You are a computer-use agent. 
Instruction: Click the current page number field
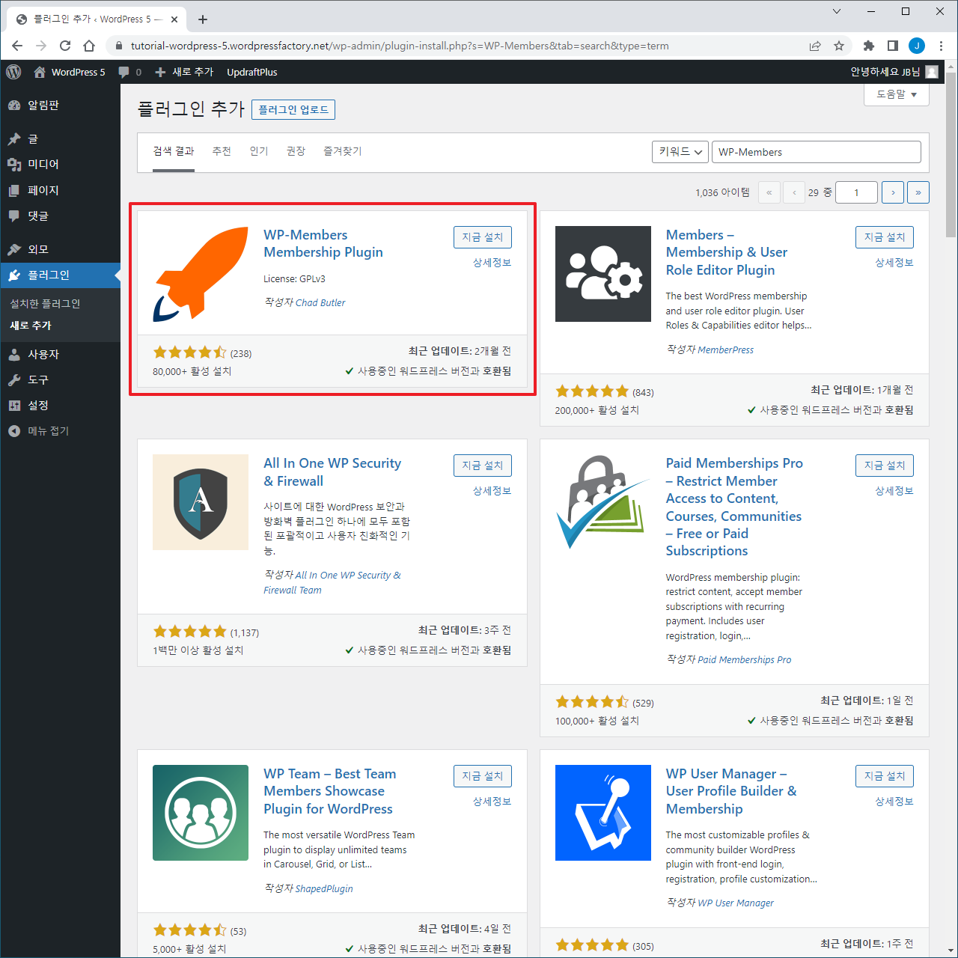point(856,192)
